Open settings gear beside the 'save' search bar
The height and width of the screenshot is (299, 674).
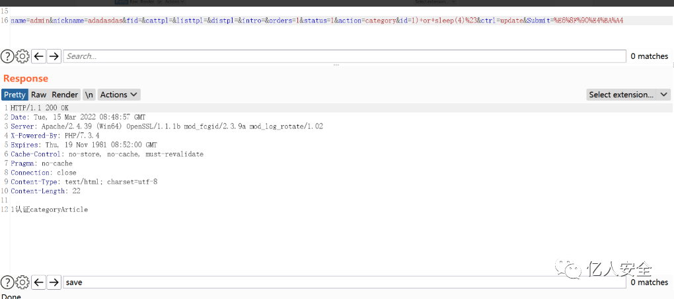[22, 282]
